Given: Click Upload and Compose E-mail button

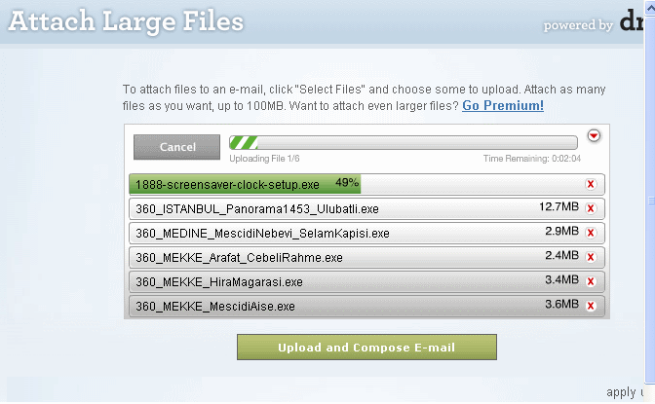Looking at the screenshot, I should click(x=366, y=348).
